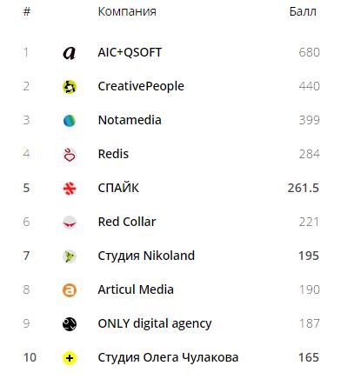This screenshot has height=379, width=354.
Task: Click the Articul Media orange 'a' icon
Action: [x=70, y=290]
